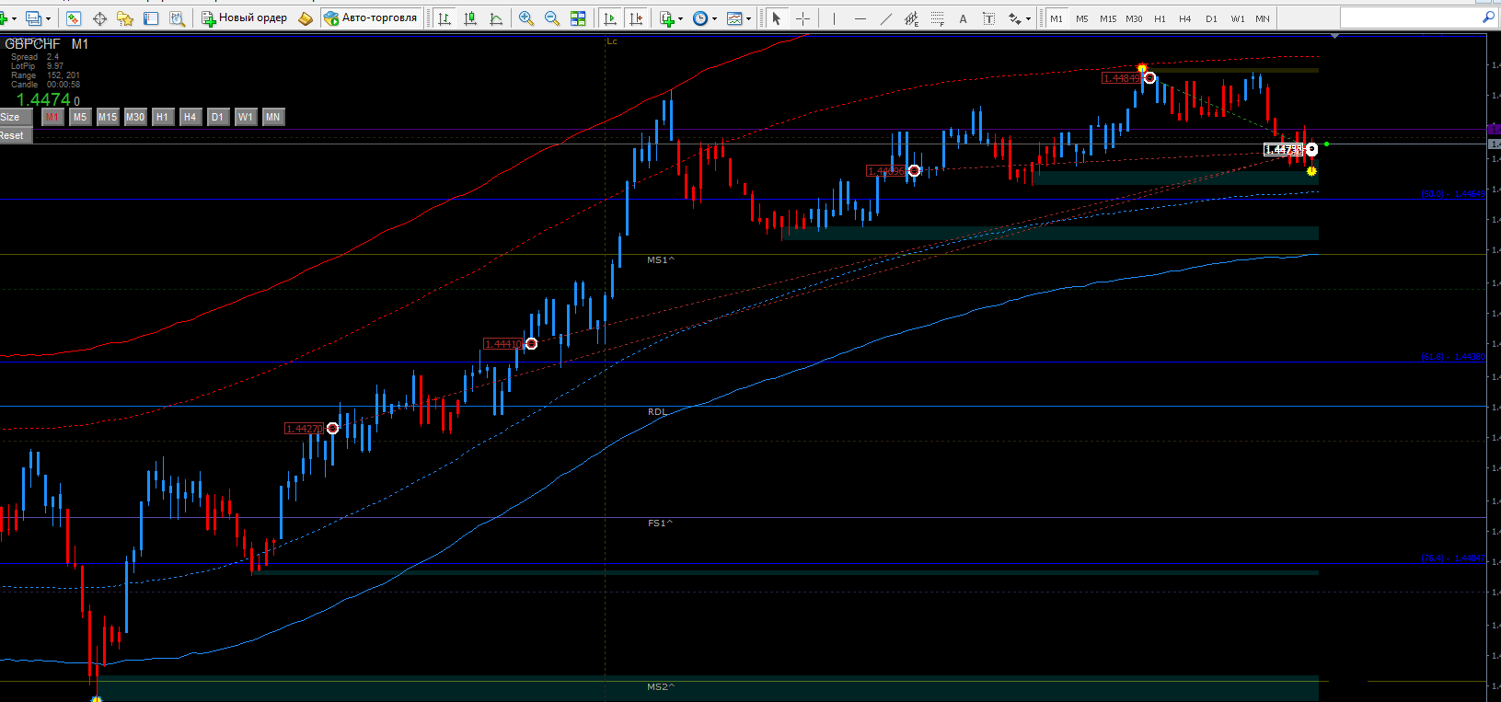Select the equidistant channel tool
Image resolution: width=1501 pixels, height=702 pixels.
pos(911,18)
